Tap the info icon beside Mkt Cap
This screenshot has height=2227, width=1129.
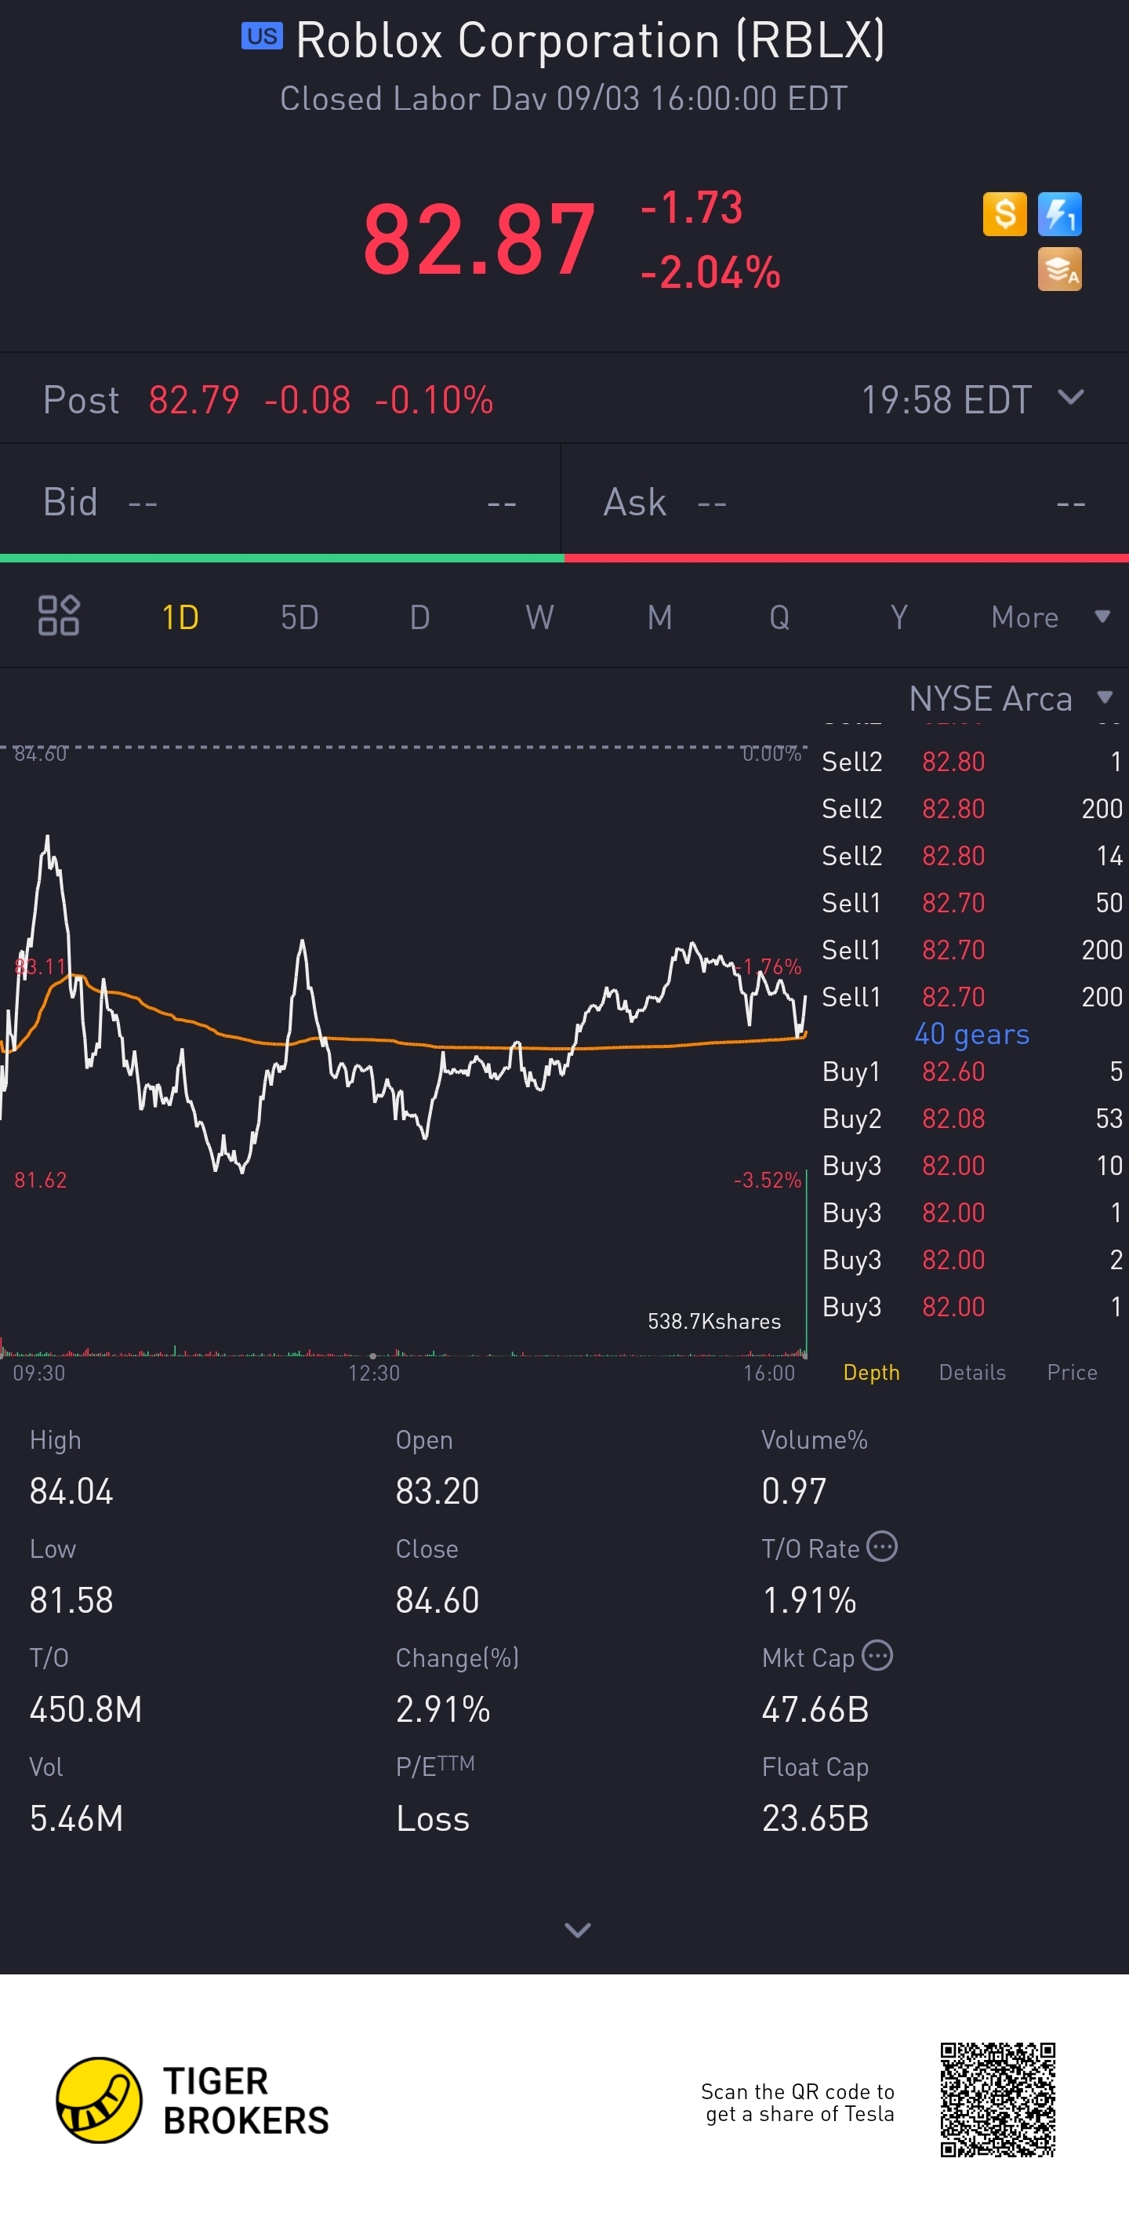(x=877, y=1656)
